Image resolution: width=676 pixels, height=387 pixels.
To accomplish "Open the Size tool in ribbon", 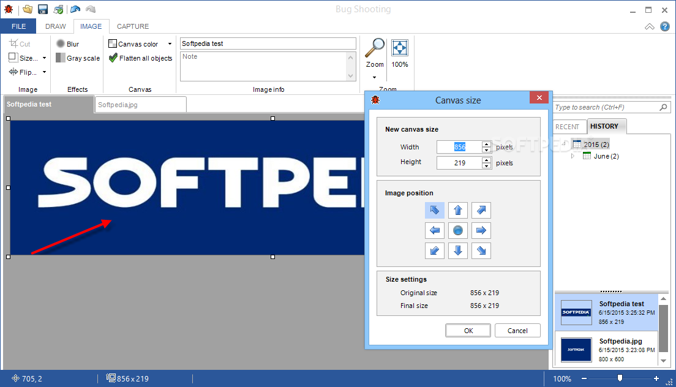I will [23, 58].
